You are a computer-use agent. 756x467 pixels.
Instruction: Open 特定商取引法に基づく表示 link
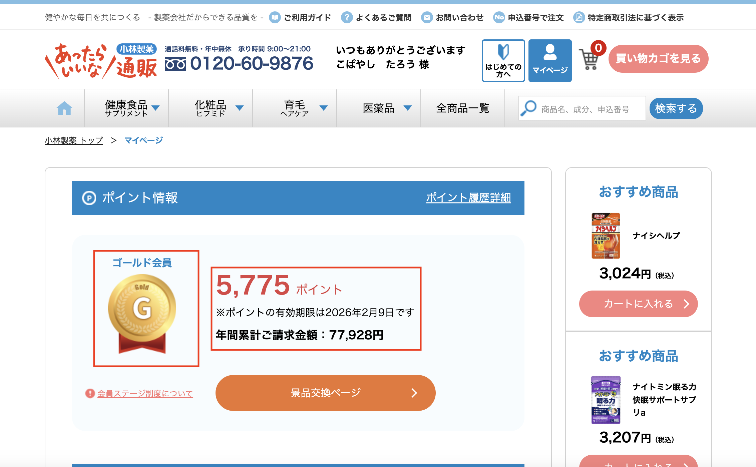(636, 17)
